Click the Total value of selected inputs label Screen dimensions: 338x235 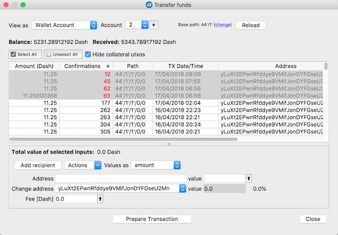coord(53,152)
